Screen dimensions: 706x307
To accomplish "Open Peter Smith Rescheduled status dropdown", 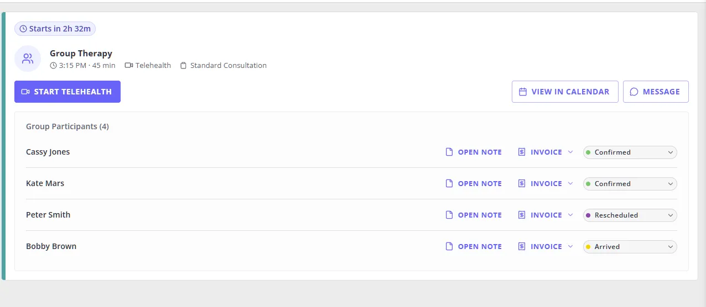I will tap(630, 215).
